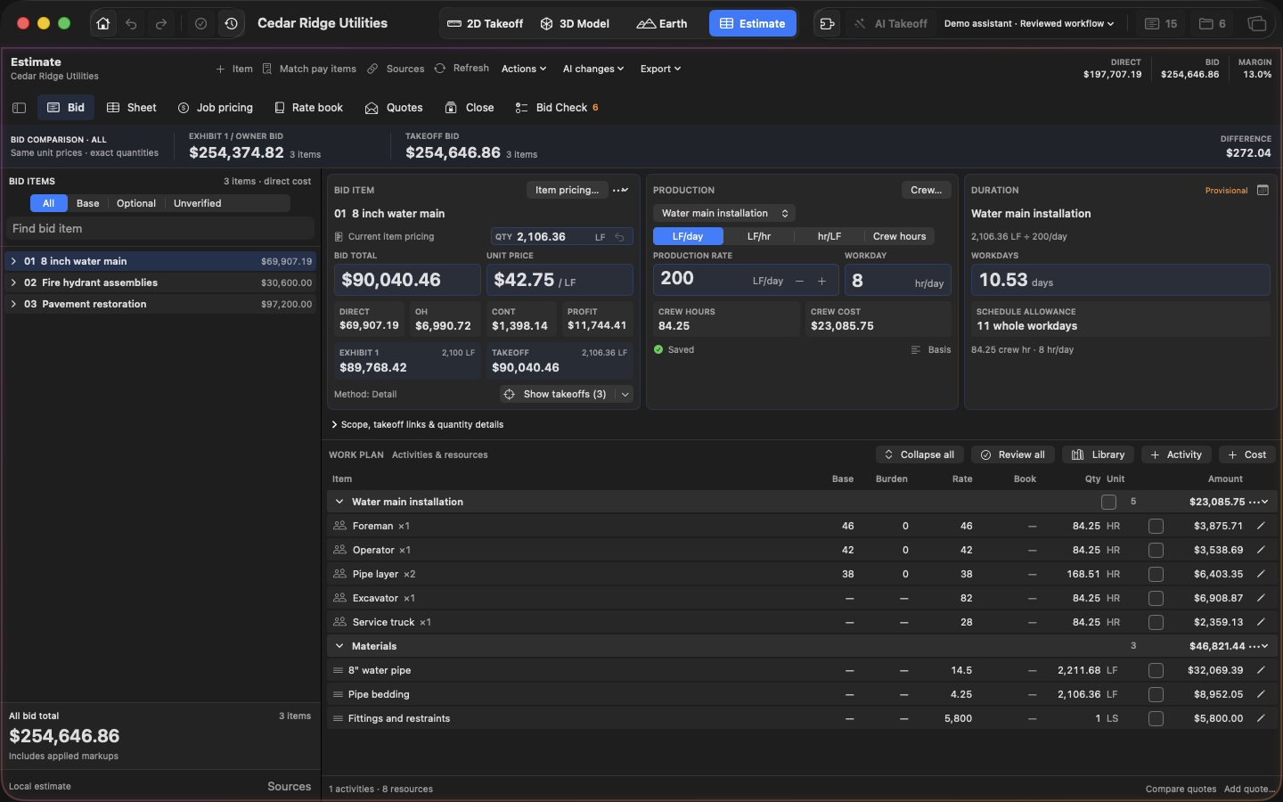Switch production unit to LF/hr
Viewport: 1283px width, 802px height.
759,236
